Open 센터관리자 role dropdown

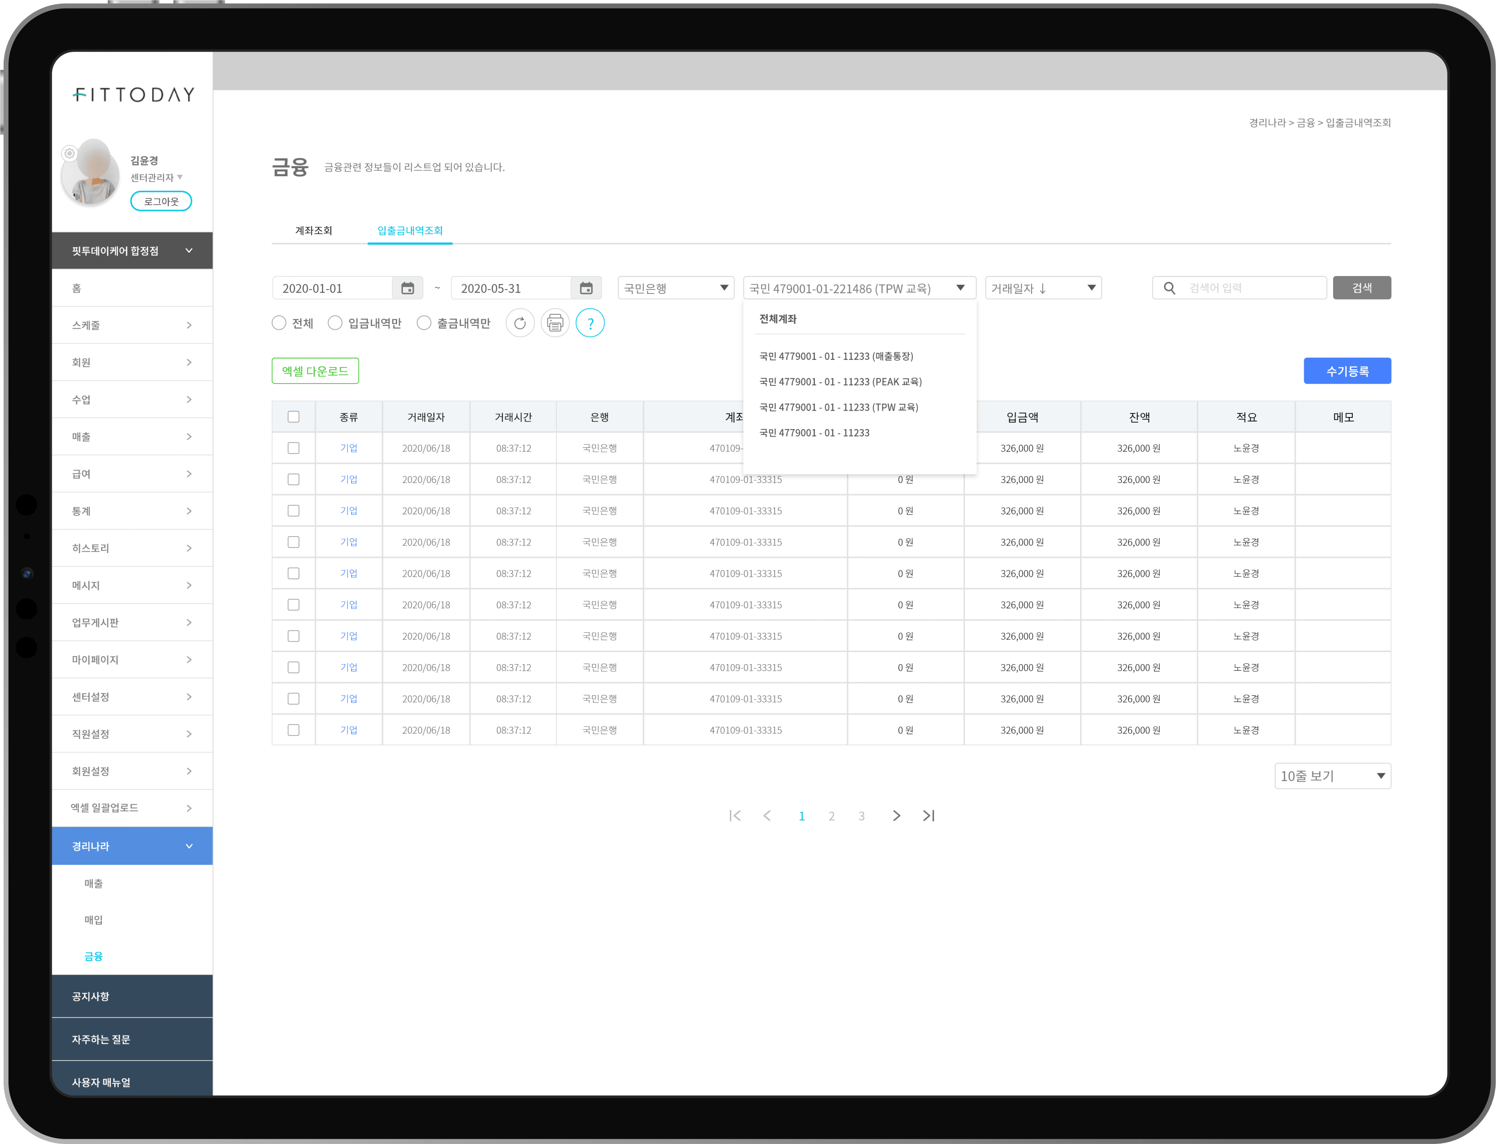(x=157, y=178)
